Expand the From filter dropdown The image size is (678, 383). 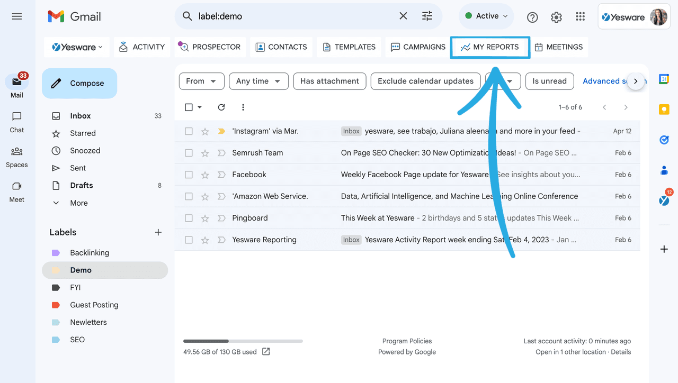tap(201, 81)
